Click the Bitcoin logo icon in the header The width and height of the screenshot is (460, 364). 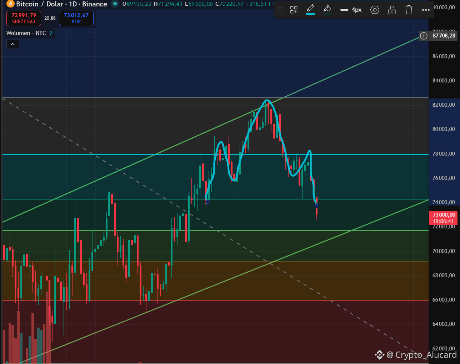coord(10,4)
